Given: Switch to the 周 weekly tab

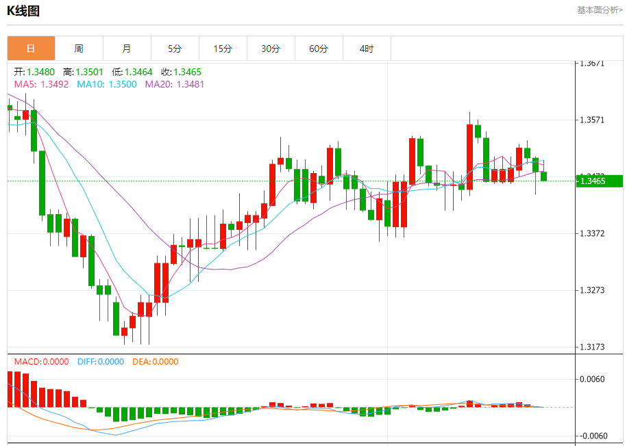Looking at the screenshot, I should (79, 49).
